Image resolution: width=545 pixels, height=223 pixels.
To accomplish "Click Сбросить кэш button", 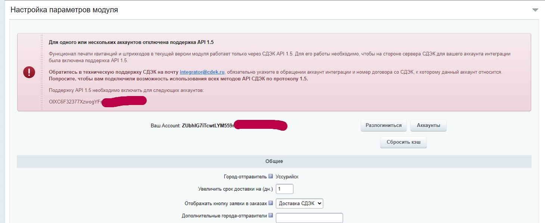I will pyautogui.click(x=404, y=143).
